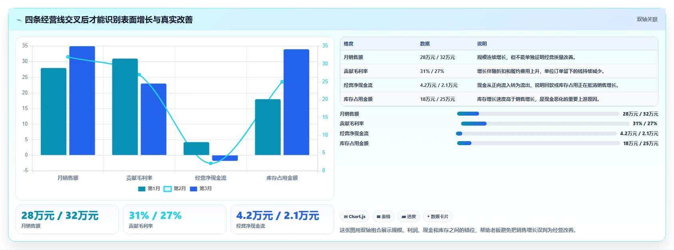Viewport: 674px width, 250px height.
Task: Click the 表格 tag
Action: [383, 217]
